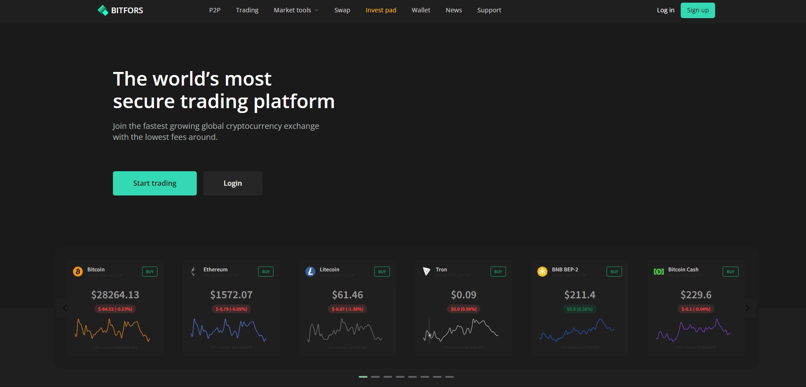Click the Litecoin card title

click(330, 269)
